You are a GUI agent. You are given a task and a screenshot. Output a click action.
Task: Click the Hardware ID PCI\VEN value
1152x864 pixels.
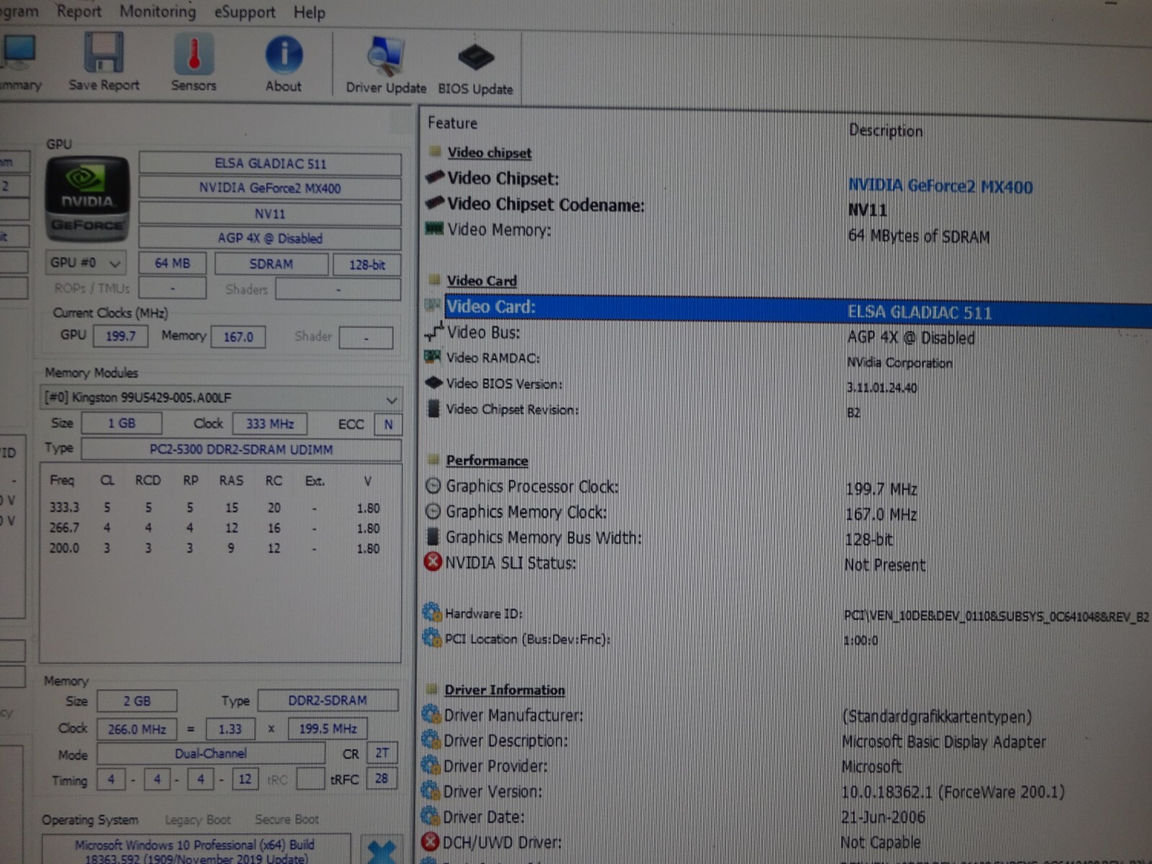pos(996,616)
